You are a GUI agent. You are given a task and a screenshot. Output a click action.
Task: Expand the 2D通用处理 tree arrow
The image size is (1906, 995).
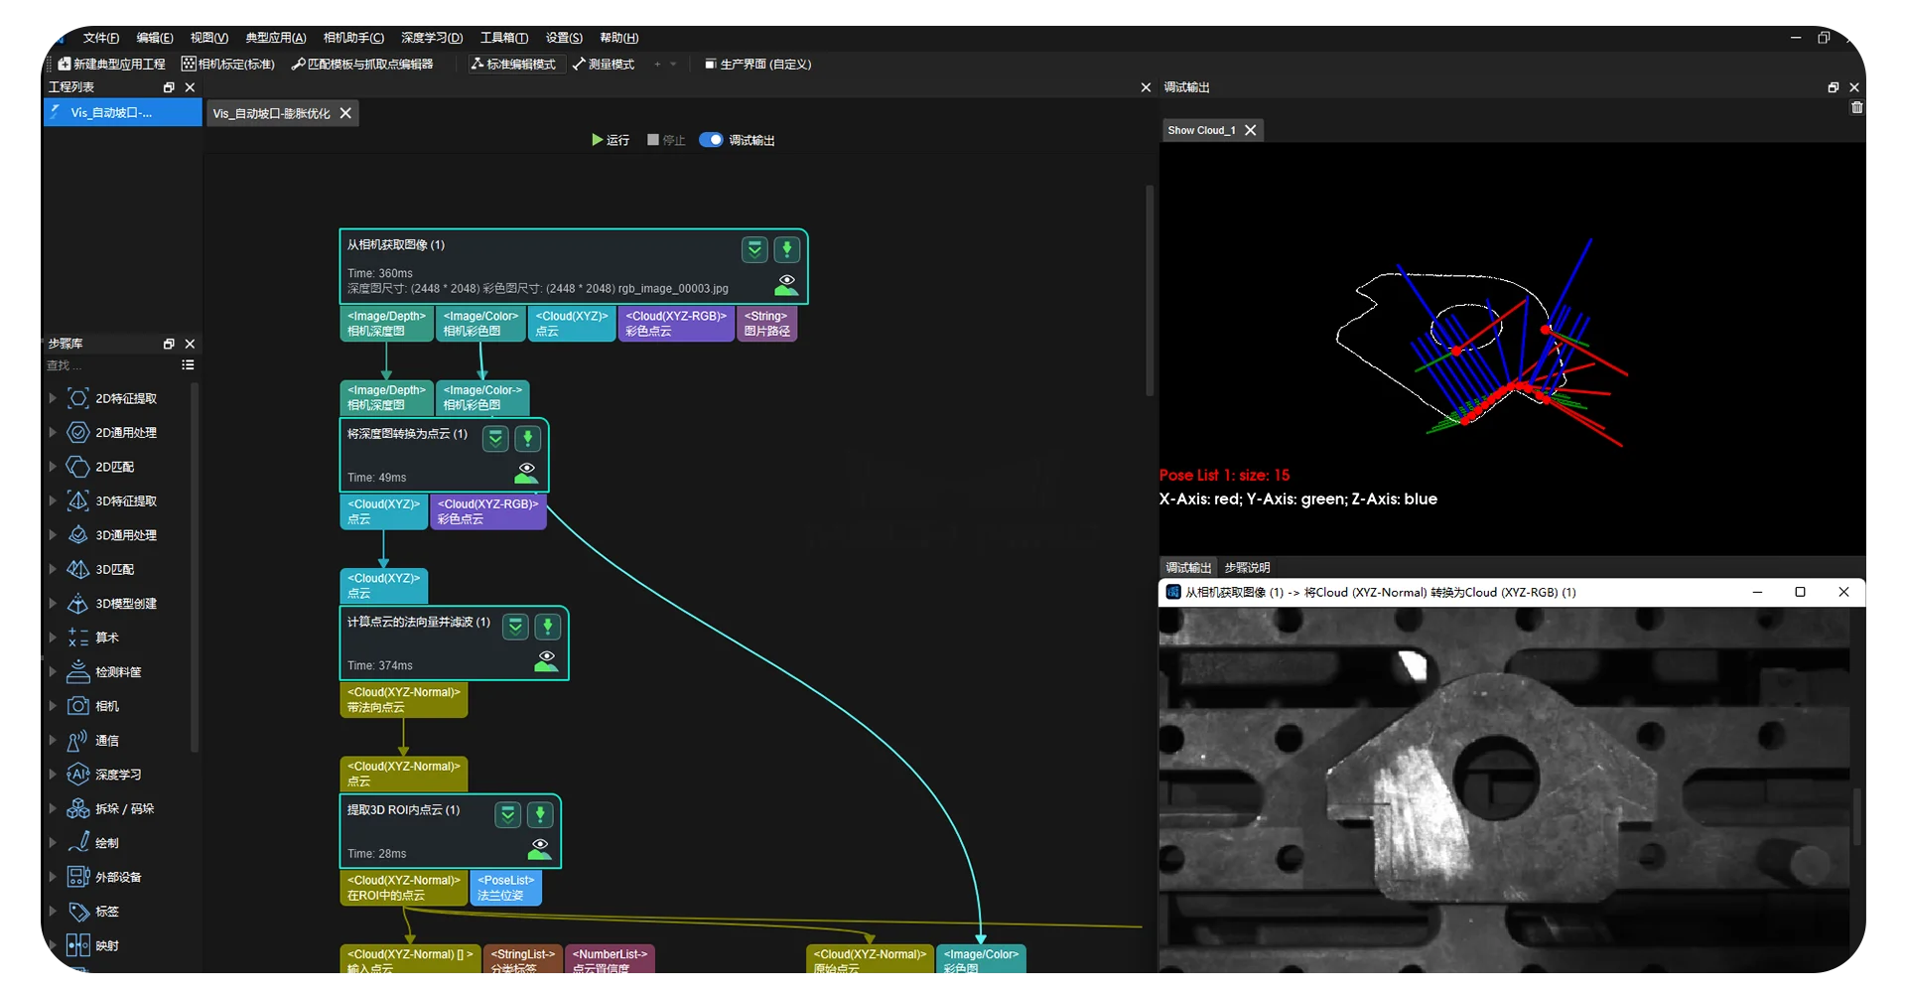(x=53, y=432)
